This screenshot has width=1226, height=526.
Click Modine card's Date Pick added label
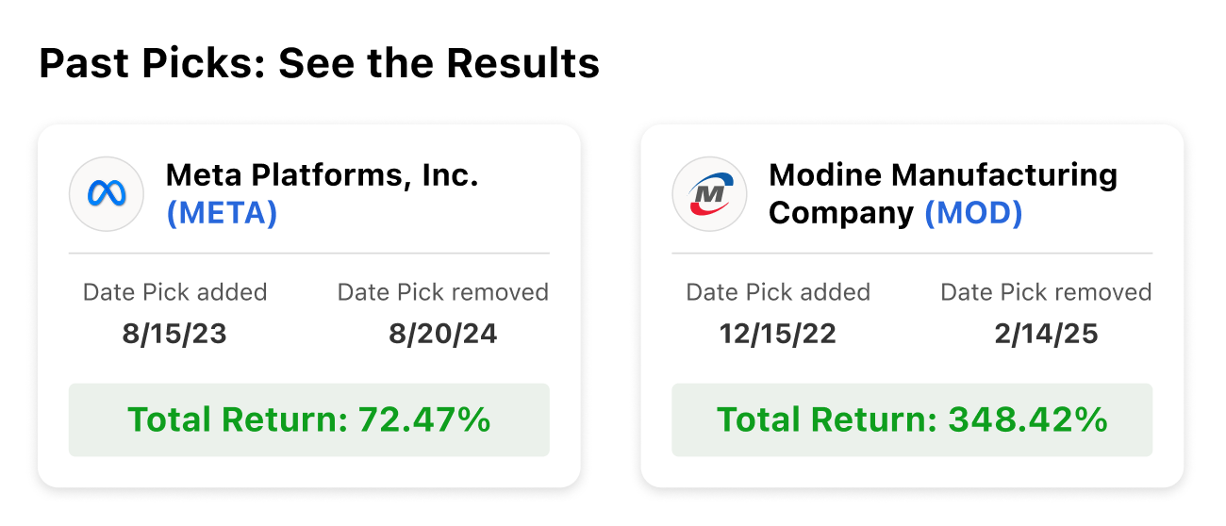pyautogui.click(x=777, y=292)
